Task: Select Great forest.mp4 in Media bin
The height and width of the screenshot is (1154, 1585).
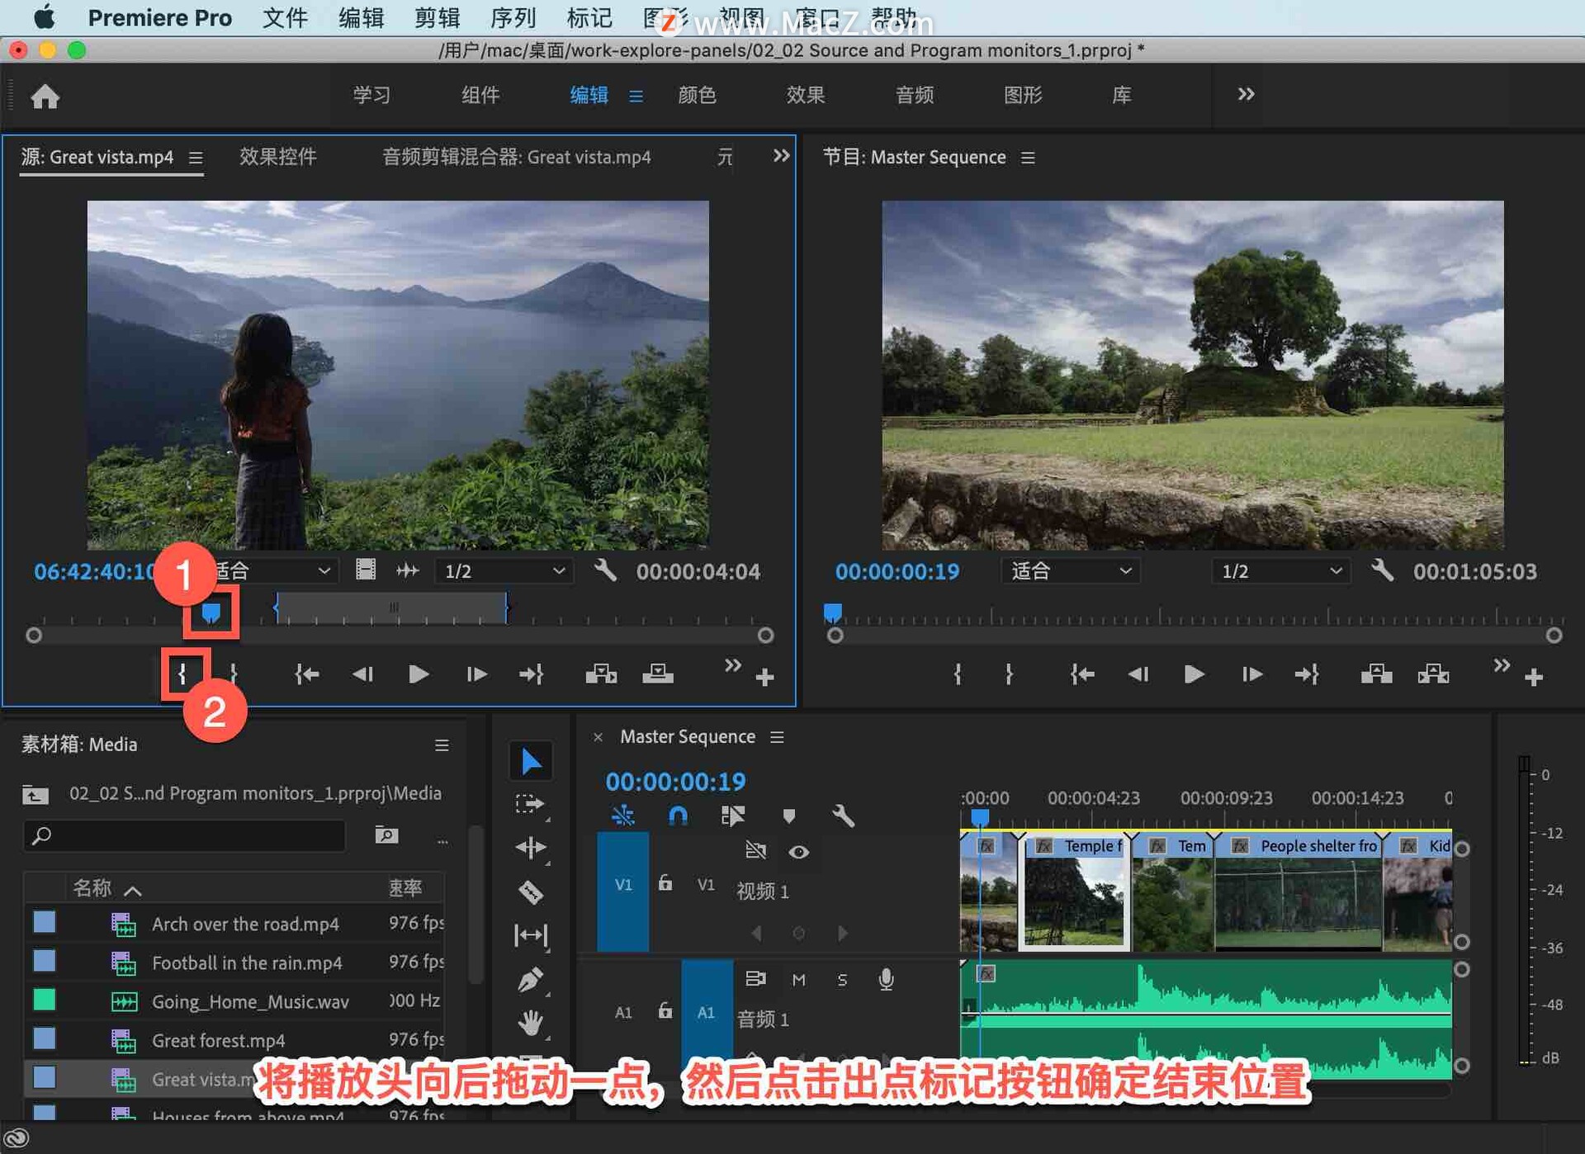Action: point(218,1040)
